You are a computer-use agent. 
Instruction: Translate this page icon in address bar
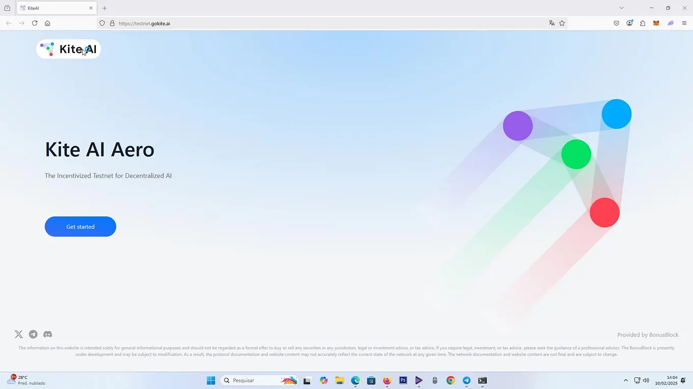tap(552, 23)
